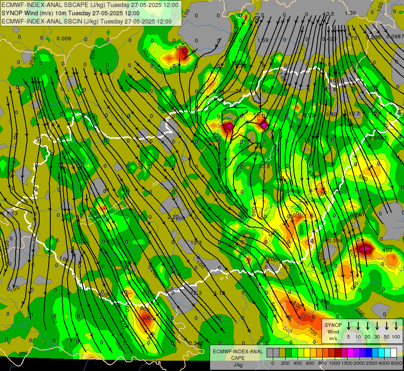Click the 10 m/s wind arrow in SYNOP legend

point(358,326)
